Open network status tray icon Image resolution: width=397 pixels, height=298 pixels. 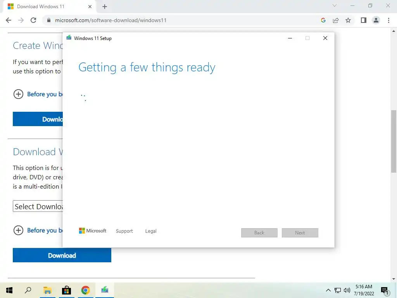click(x=338, y=290)
